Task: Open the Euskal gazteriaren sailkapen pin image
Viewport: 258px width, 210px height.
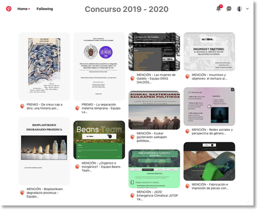Action: pos(154,110)
